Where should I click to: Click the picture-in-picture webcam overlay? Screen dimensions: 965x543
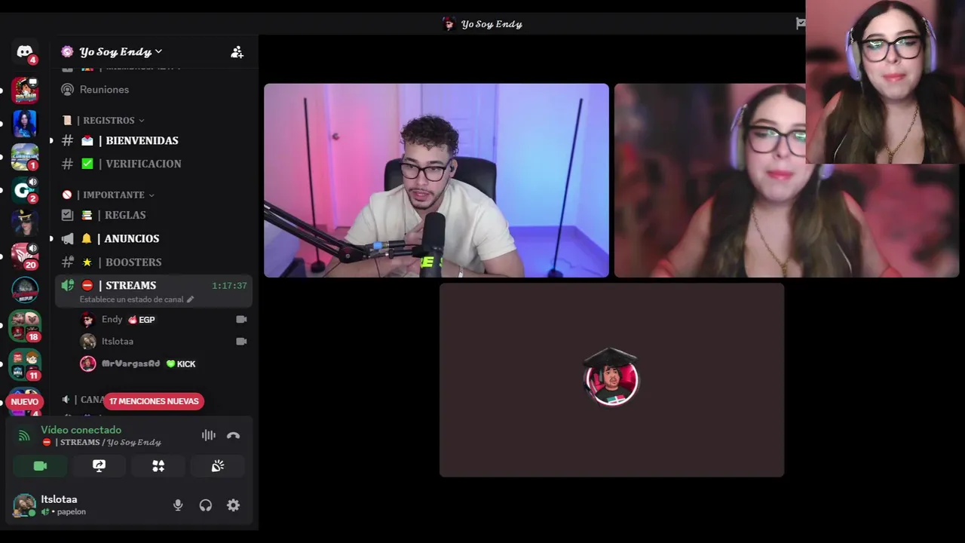[885, 81]
